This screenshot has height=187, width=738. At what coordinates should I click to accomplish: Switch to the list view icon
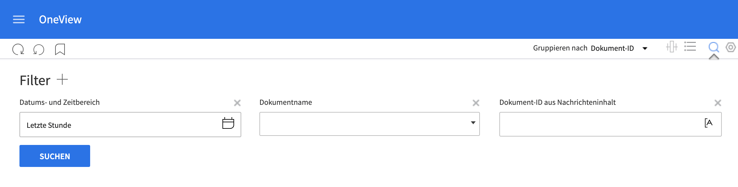pos(690,47)
